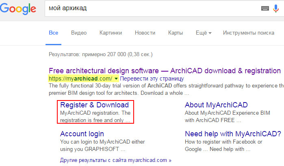The width and height of the screenshot is (284, 166).
Task: Switch to the 'Картинки' tab
Action: coord(111,33)
